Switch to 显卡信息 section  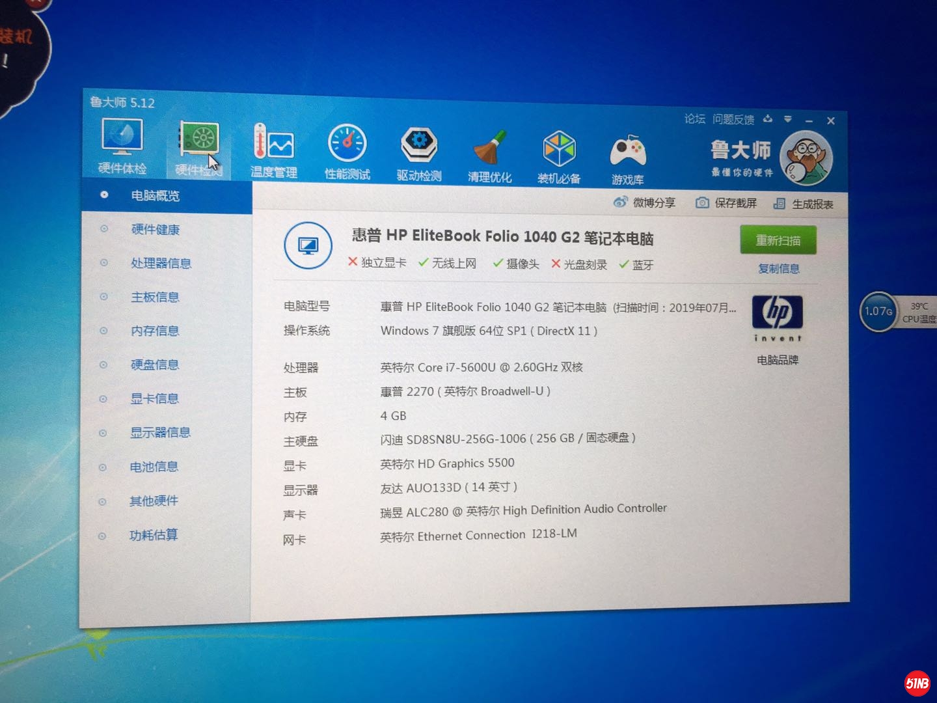click(x=154, y=398)
